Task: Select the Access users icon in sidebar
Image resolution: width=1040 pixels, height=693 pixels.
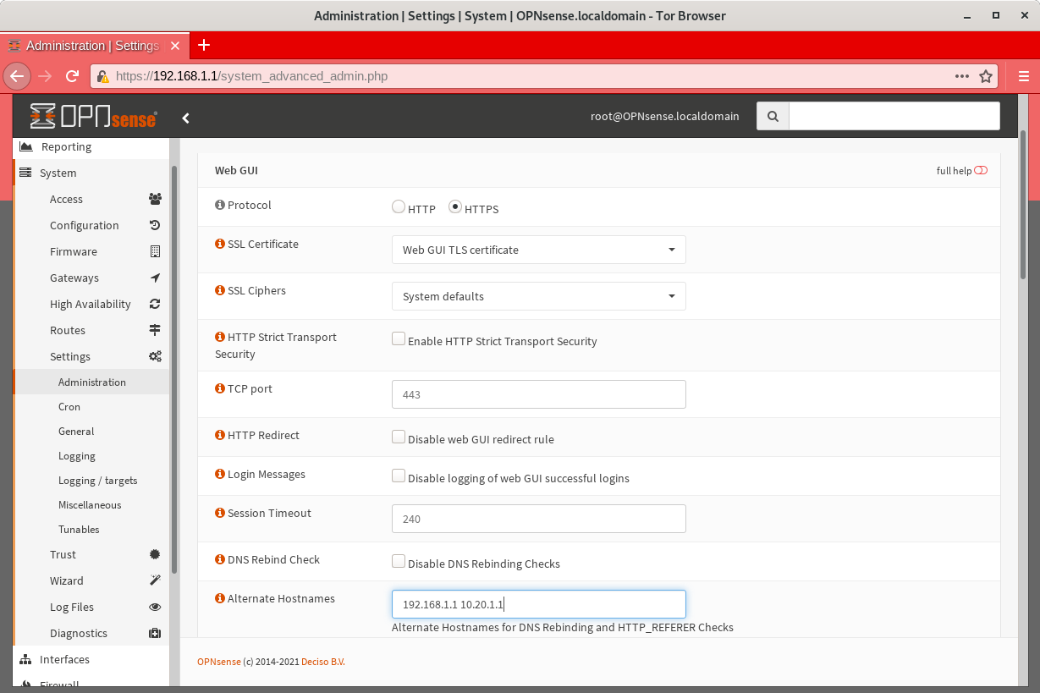Action: (x=154, y=198)
